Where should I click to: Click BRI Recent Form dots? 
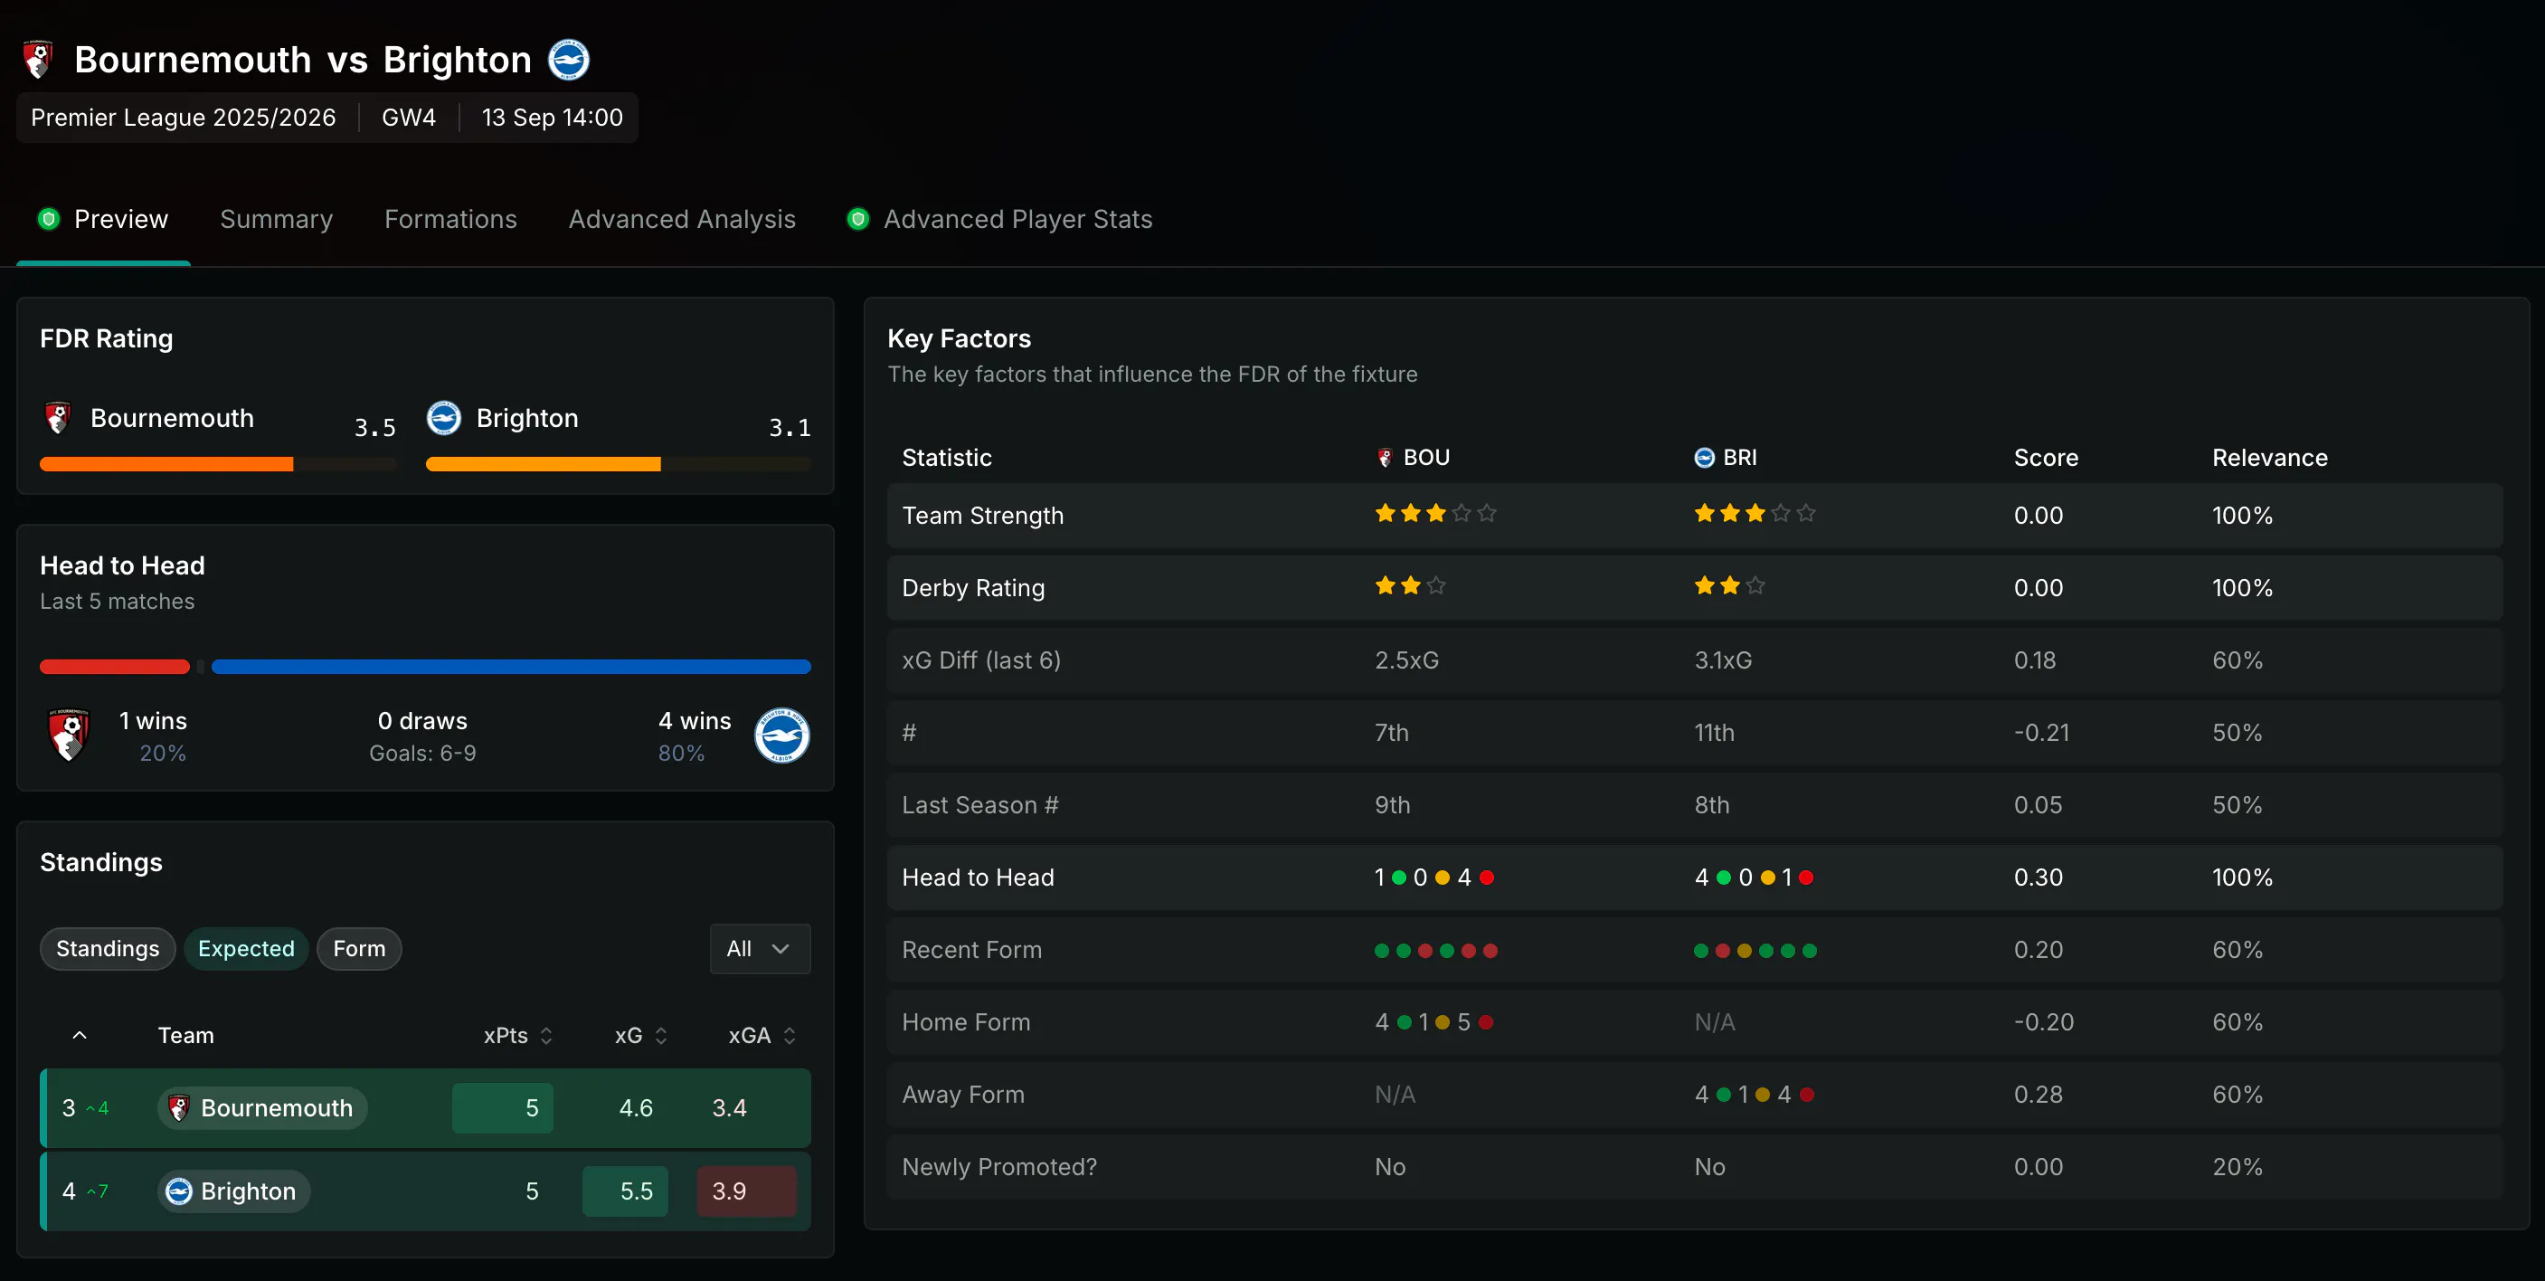(x=1755, y=951)
